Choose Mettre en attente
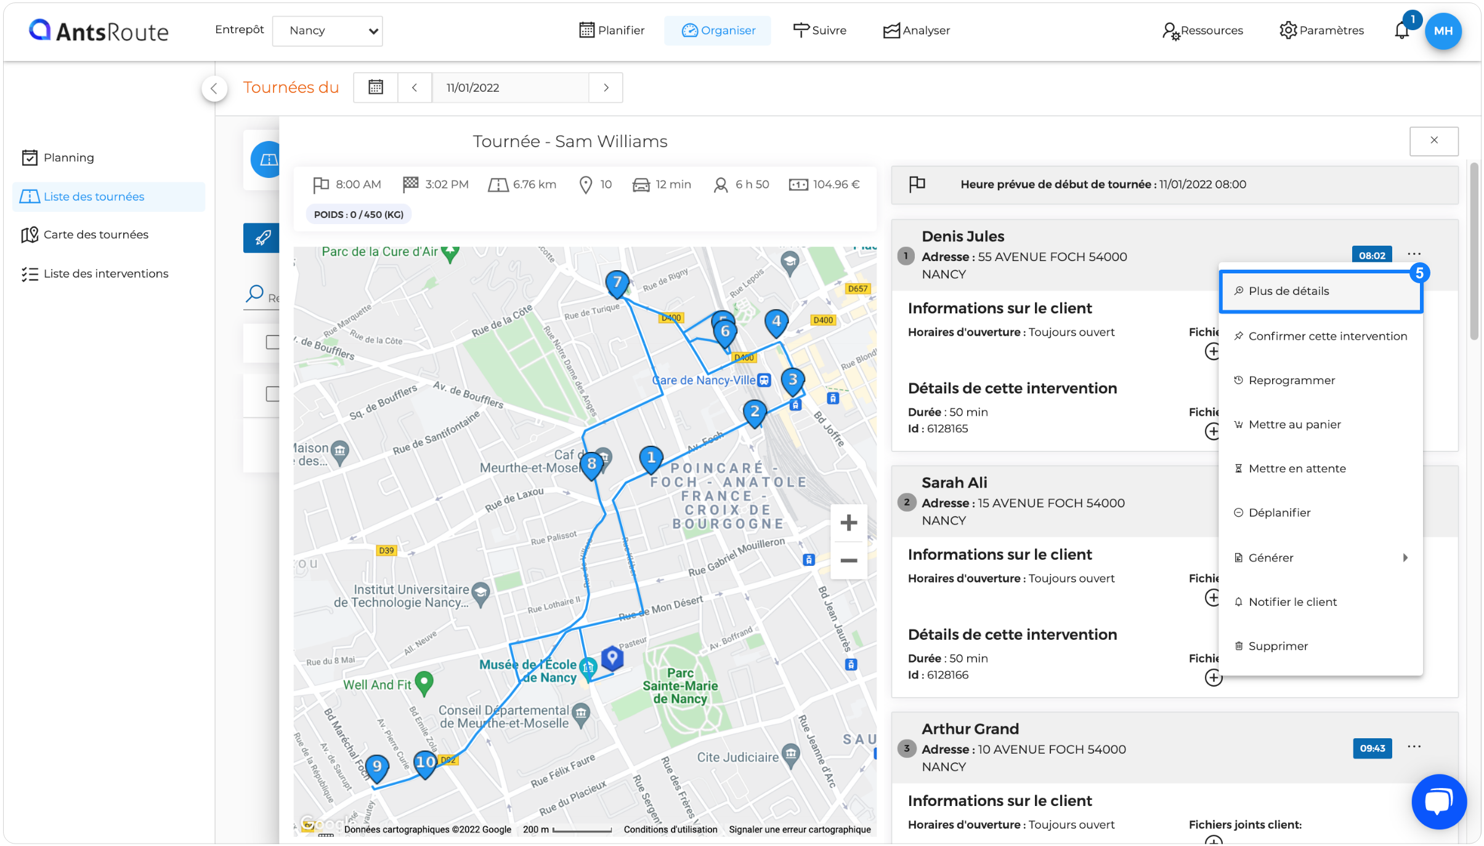Screen dimensions: 1484x846 (1320, 469)
